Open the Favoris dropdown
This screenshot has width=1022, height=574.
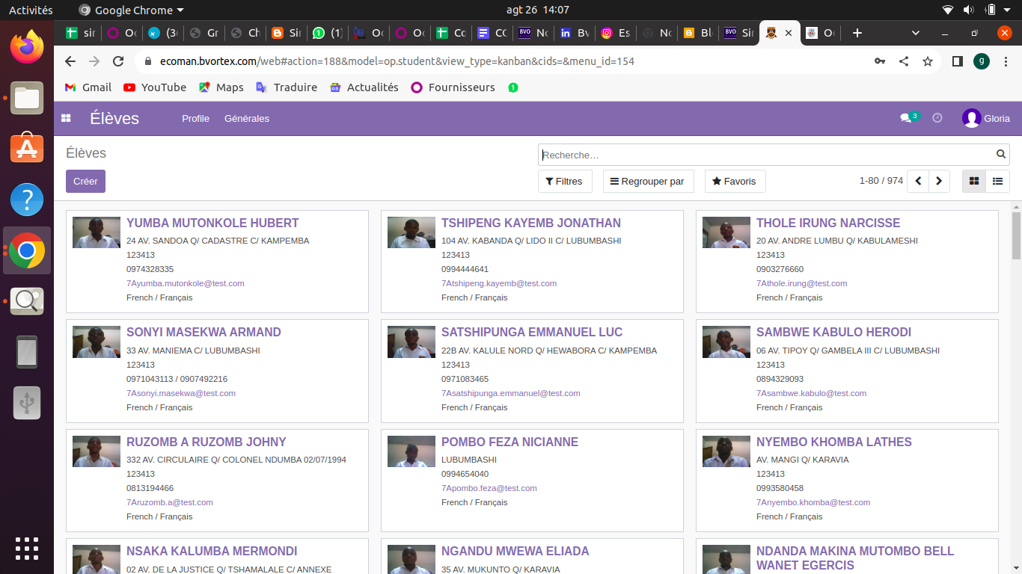[x=735, y=181]
